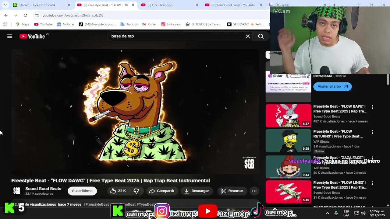Screen dimensions: 390x219
Task: Open more actions ellipsis under video
Action: tap(254, 191)
